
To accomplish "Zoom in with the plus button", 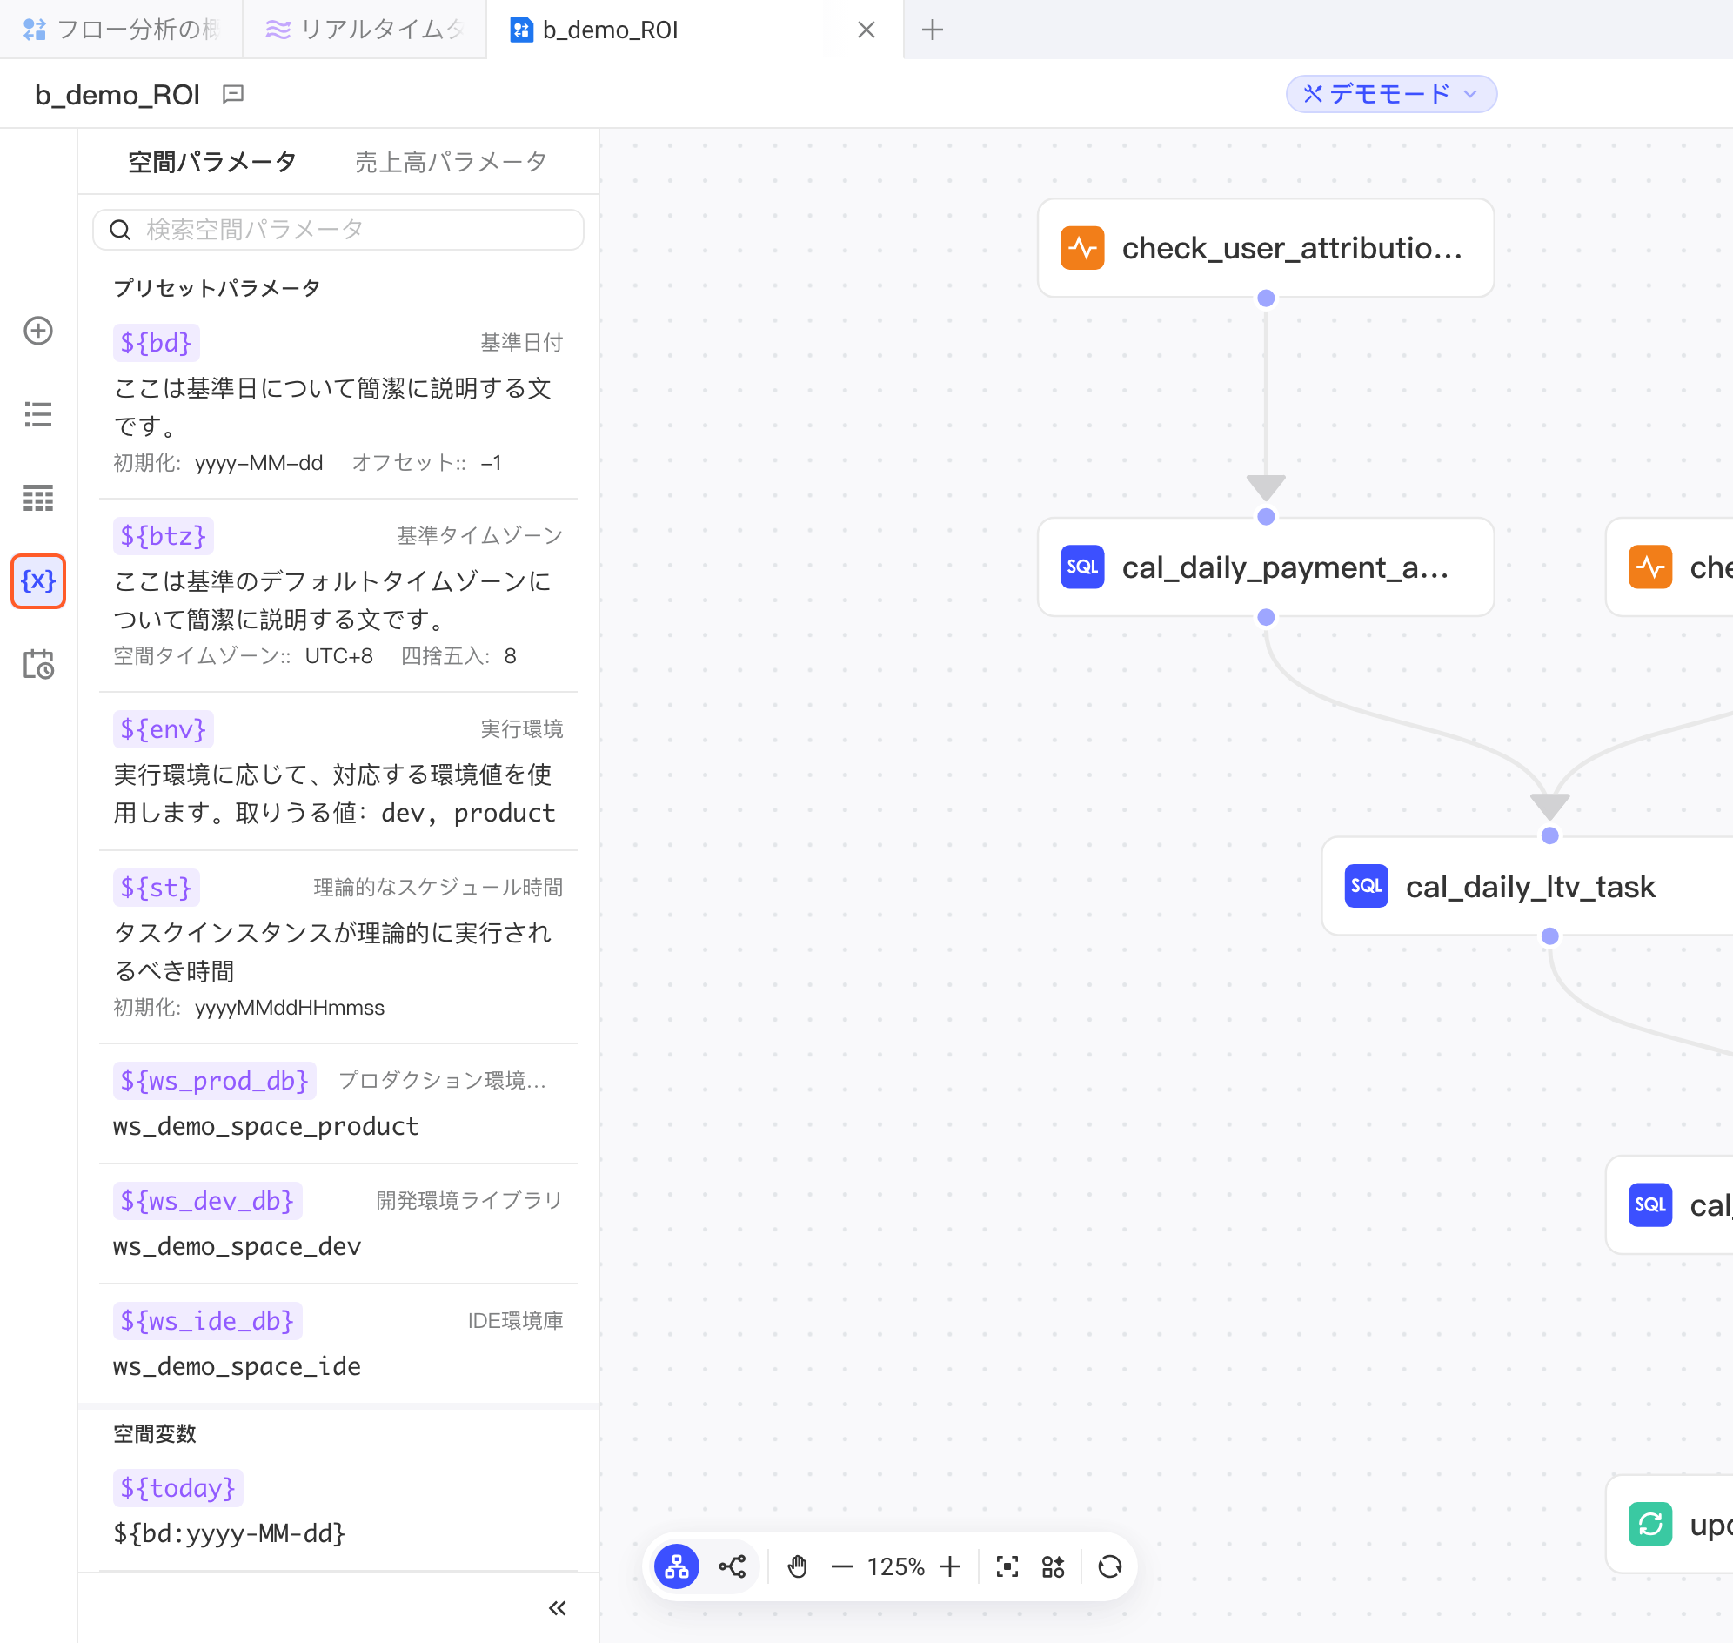I will coord(950,1566).
